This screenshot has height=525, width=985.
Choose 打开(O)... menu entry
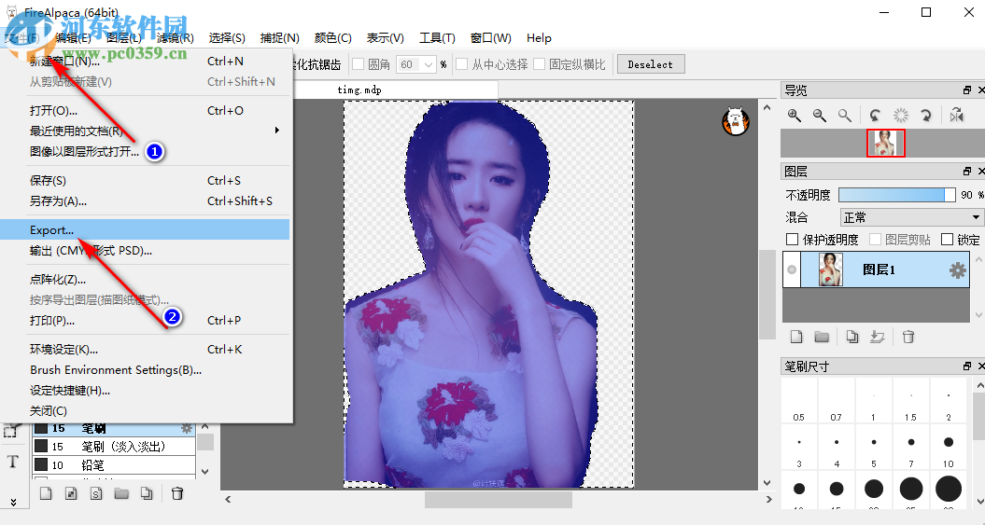145,110
